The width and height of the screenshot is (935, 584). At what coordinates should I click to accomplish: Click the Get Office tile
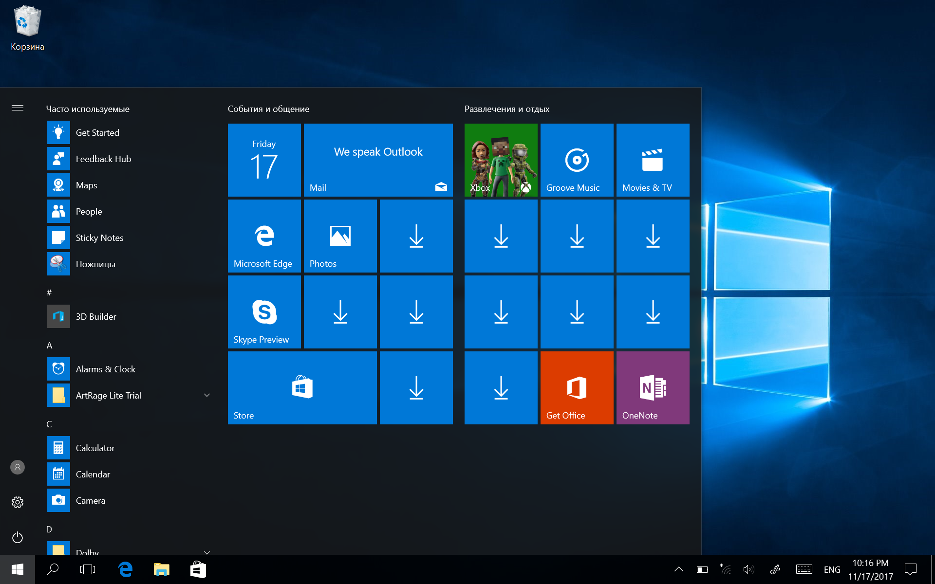577,388
